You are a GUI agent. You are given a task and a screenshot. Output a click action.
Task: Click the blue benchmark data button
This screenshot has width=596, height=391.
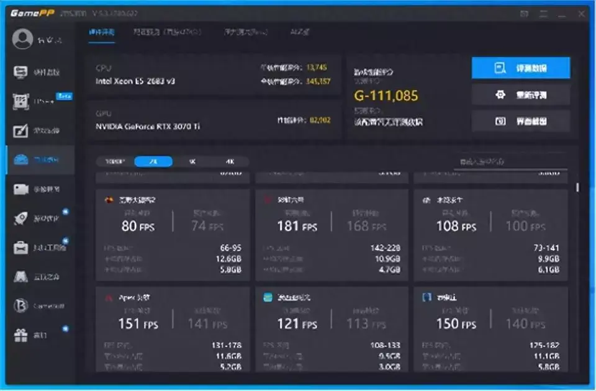(521, 68)
